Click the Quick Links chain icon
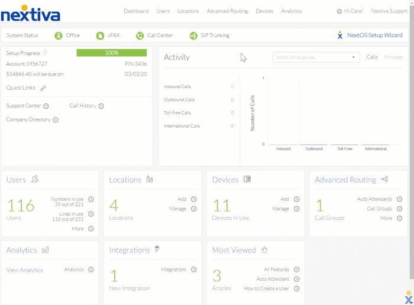The image size is (414, 305). pyautogui.click(x=43, y=88)
